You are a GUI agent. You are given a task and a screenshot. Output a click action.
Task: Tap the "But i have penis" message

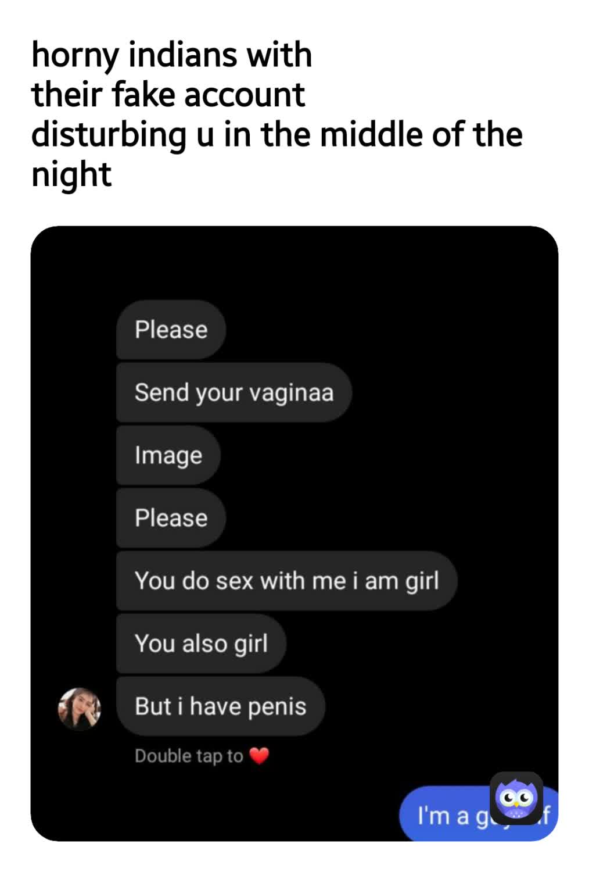click(x=220, y=706)
